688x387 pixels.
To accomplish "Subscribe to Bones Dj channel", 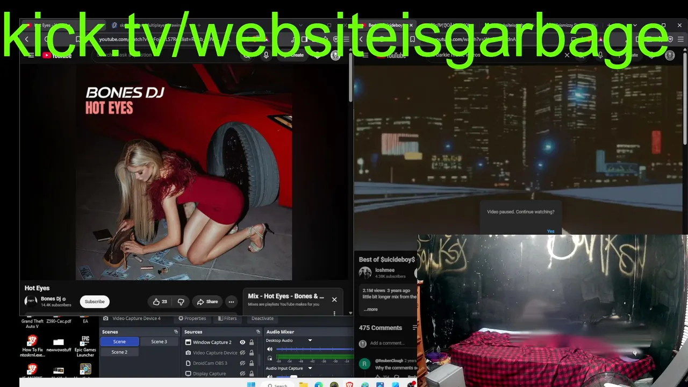I will 95,302.
